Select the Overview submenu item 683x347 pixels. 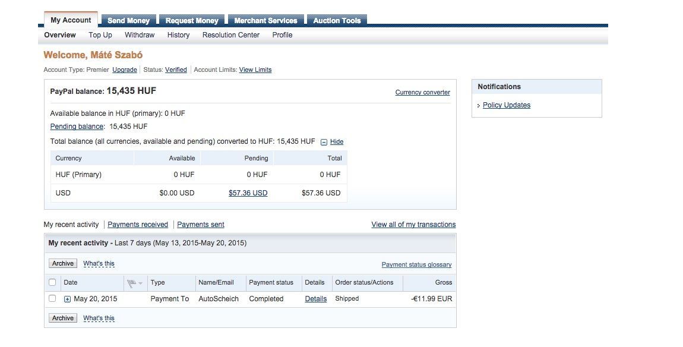coord(60,35)
